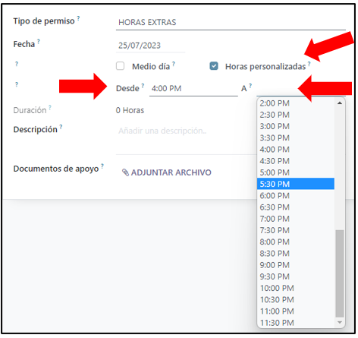
Task: Click help mark next to Horas personalizadas
Action: pyautogui.click(x=309, y=64)
